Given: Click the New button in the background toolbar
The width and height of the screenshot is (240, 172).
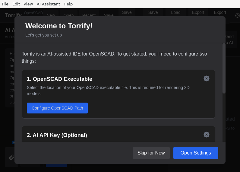Looking at the screenshot, I should (x=51, y=14).
